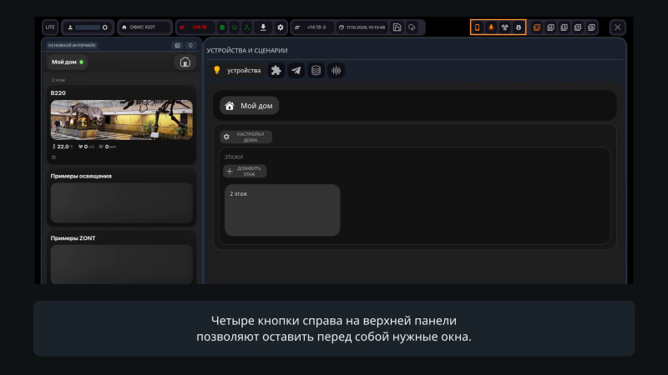The image size is (668, 375).
Task: Open the Telegram paper plane tab
Action: [296, 71]
